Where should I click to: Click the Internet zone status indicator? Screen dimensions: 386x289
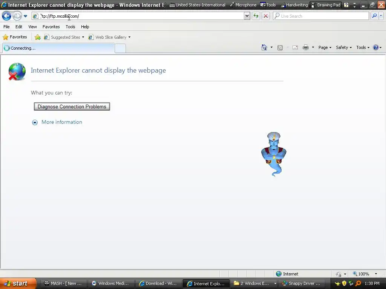(x=287, y=274)
